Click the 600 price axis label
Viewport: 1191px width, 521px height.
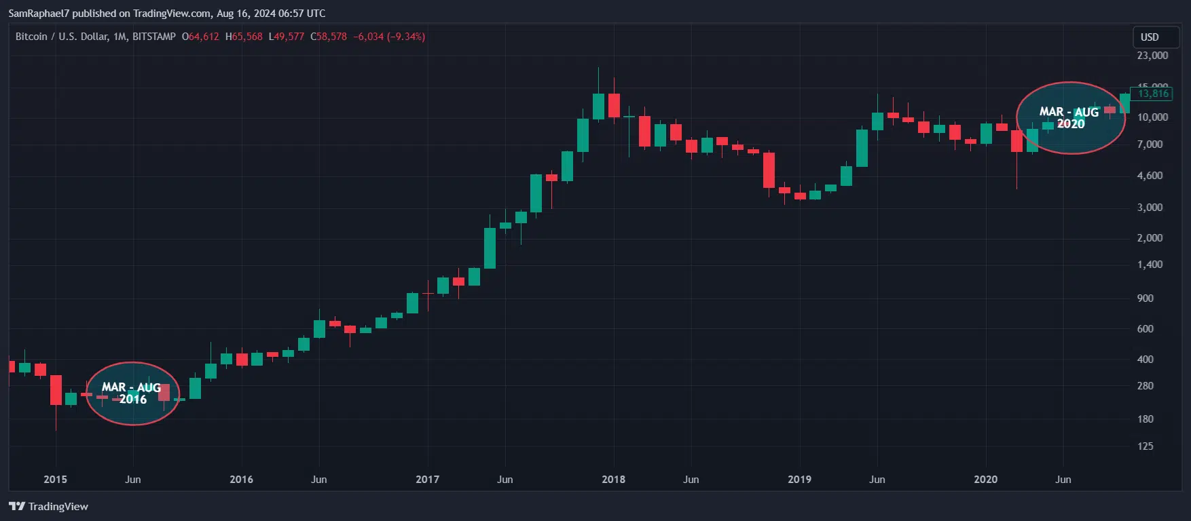point(1145,329)
